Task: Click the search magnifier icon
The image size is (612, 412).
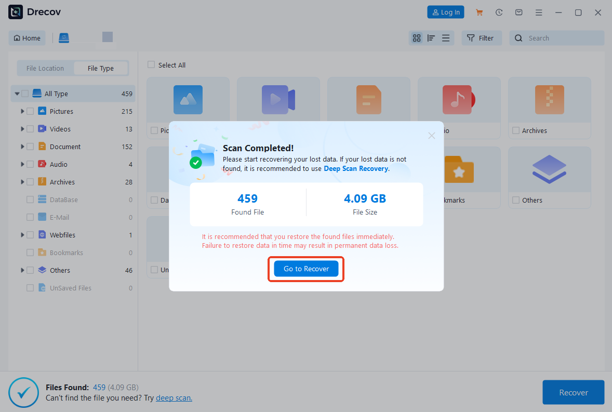Action: (518, 38)
